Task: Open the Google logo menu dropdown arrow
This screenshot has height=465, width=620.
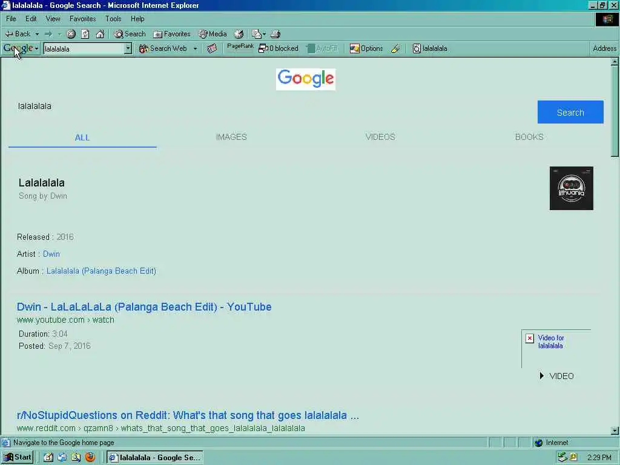Action: click(36, 48)
